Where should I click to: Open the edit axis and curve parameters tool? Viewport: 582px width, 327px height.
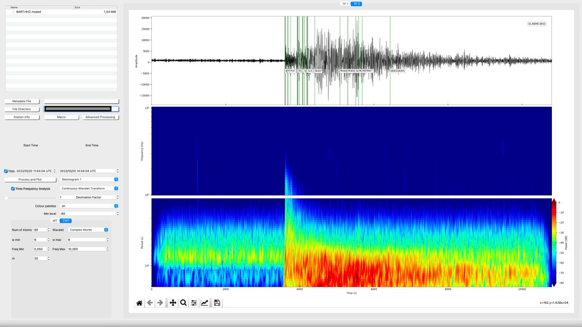point(205,303)
